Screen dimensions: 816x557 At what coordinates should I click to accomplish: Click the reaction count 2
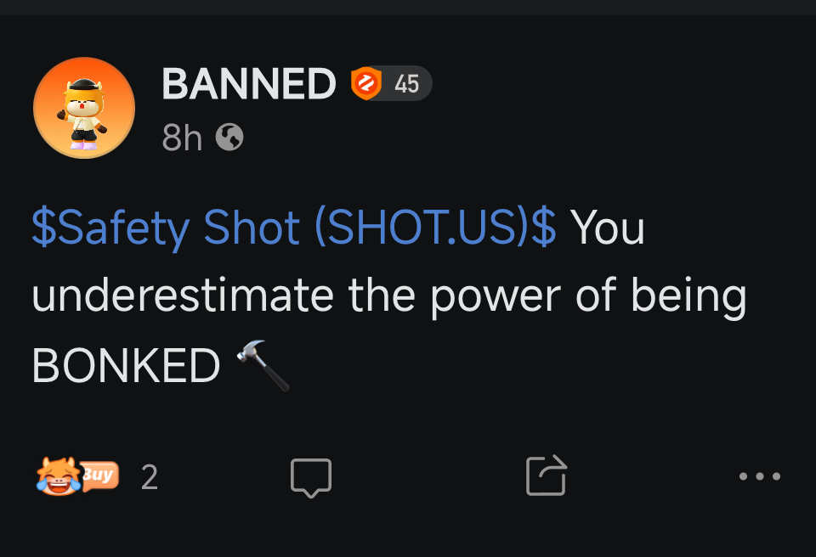click(150, 478)
